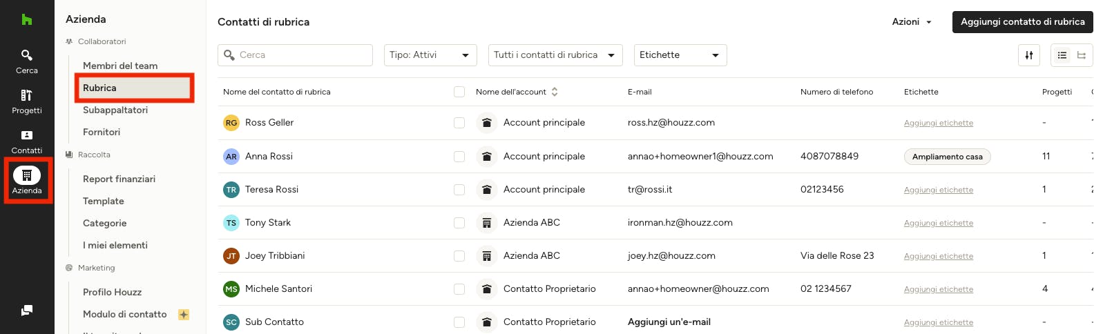Click the RG avatar for Ross Geller
1103x334 pixels.
click(x=231, y=123)
